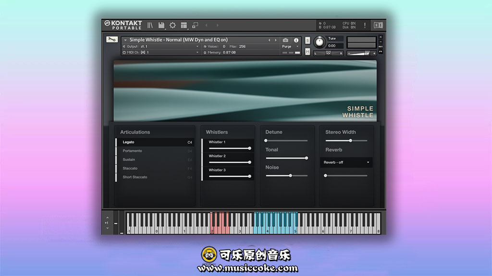The width and height of the screenshot is (492, 276).
Task: Click the Simple Whistle instrument title
Action: [179, 40]
